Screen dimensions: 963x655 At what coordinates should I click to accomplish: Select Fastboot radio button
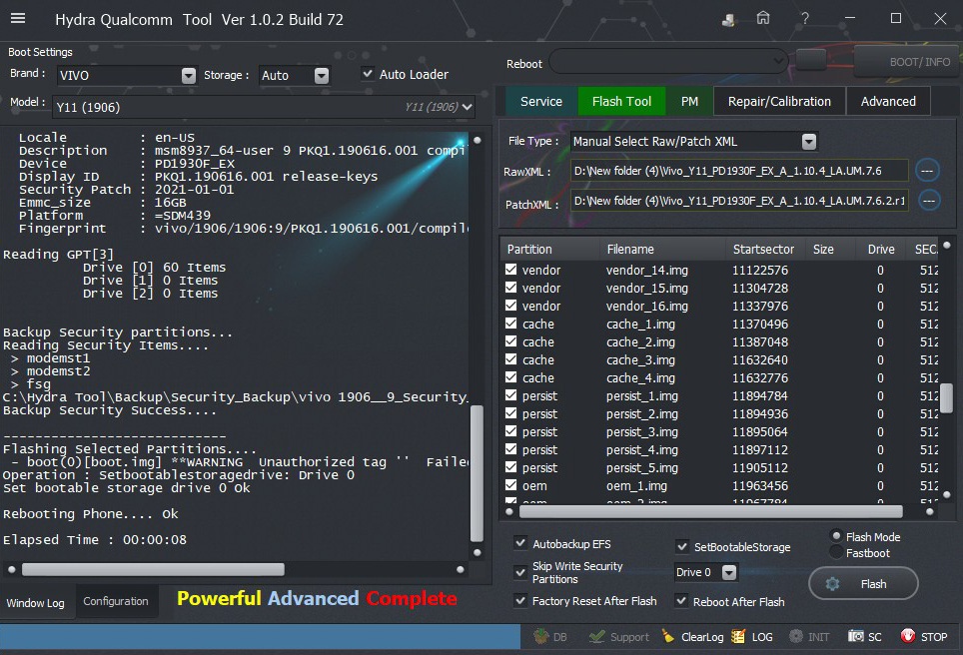pyautogui.click(x=836, y=552)
